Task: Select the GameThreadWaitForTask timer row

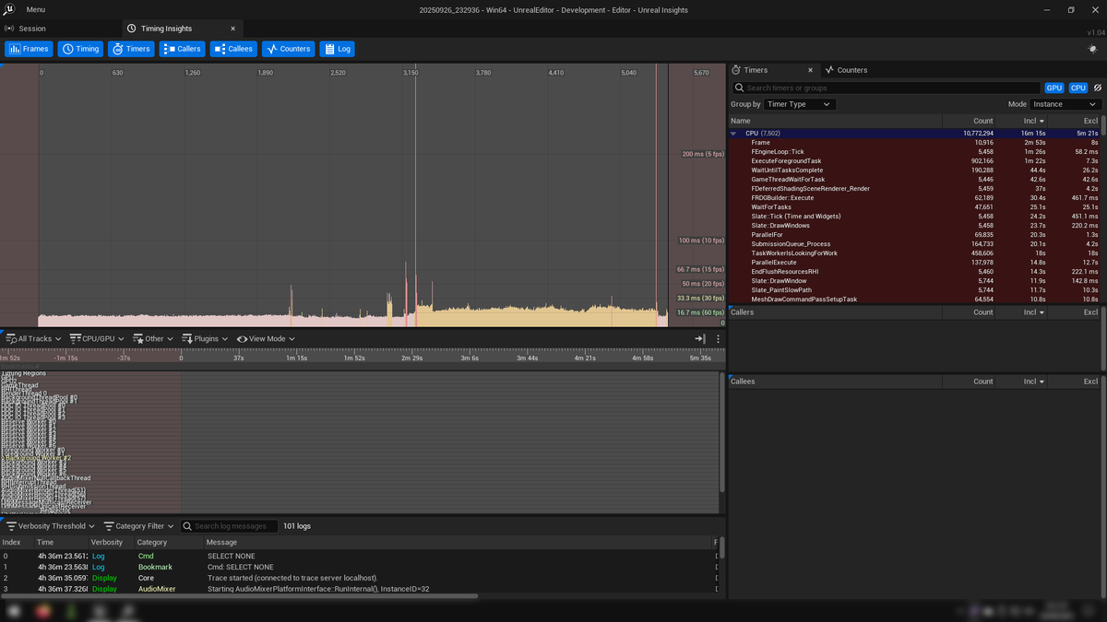Action: click(915, 180)
